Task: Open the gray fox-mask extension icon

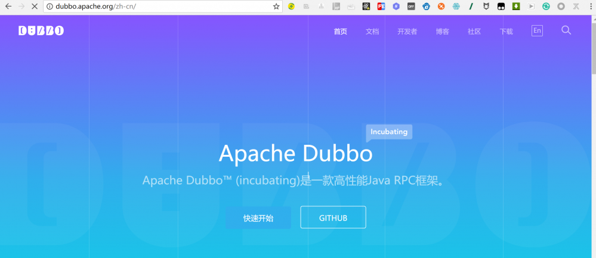Action: click(486, 7)
